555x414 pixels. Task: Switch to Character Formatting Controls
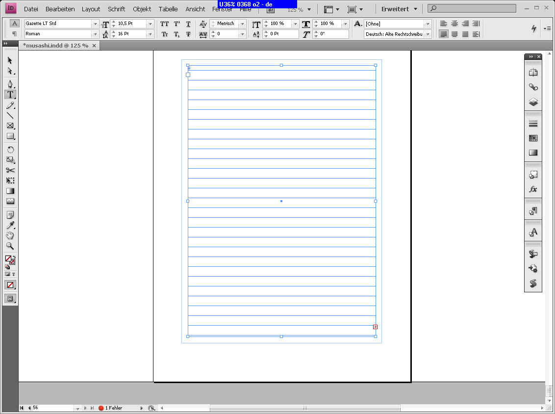coord(14,24)
